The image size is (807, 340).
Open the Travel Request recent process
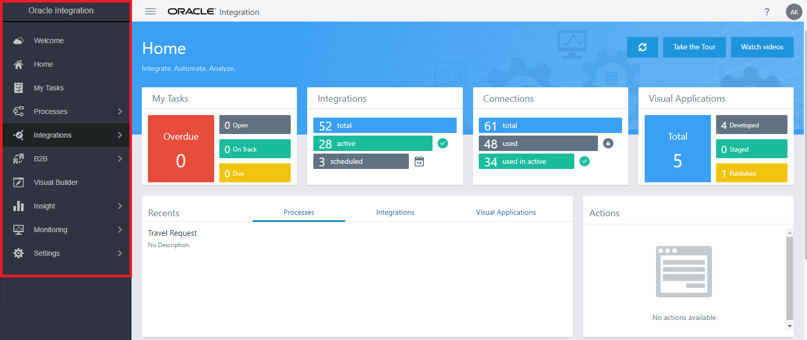coord(173,233)
